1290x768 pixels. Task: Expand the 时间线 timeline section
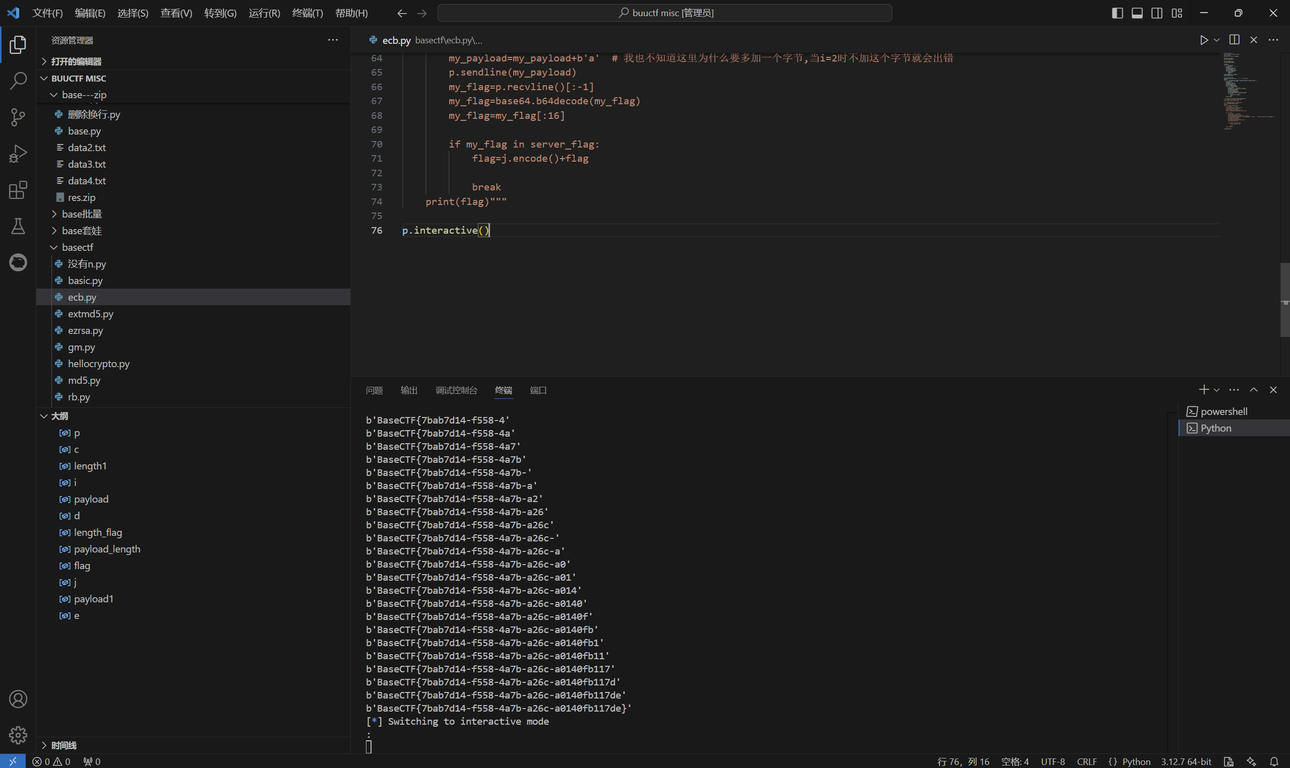[193, 745]
